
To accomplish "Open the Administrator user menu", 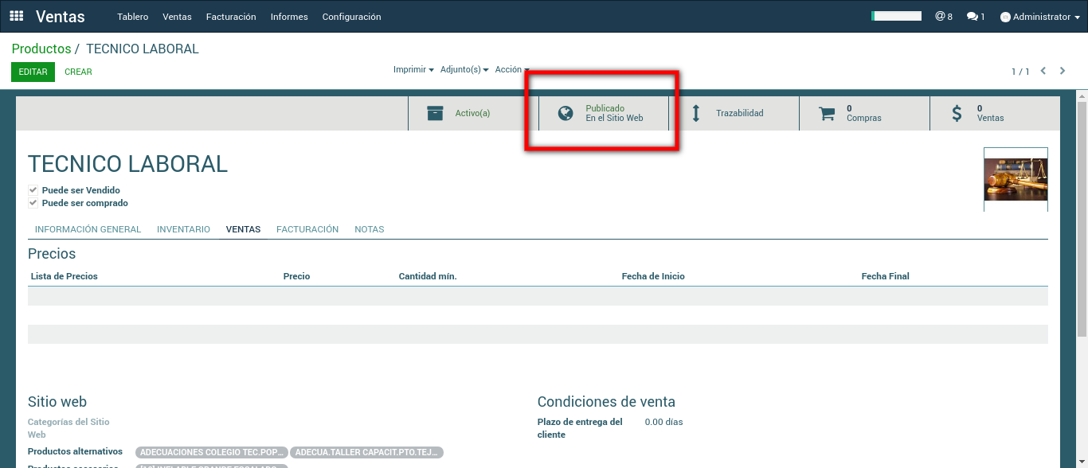I will pyautogui.click(x=1040, y=17).
